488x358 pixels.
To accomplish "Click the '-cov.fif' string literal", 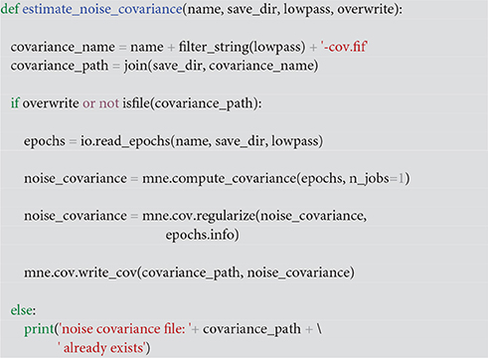I will coord(344,47).
